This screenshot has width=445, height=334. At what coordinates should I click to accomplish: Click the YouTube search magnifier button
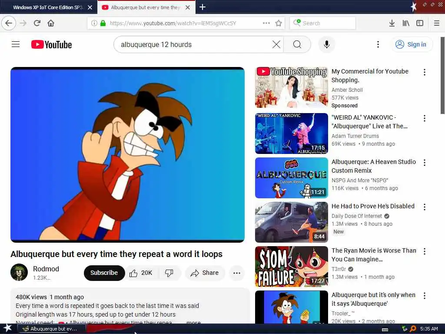297,44
